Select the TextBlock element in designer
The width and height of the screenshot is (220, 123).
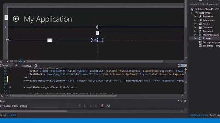97,40
